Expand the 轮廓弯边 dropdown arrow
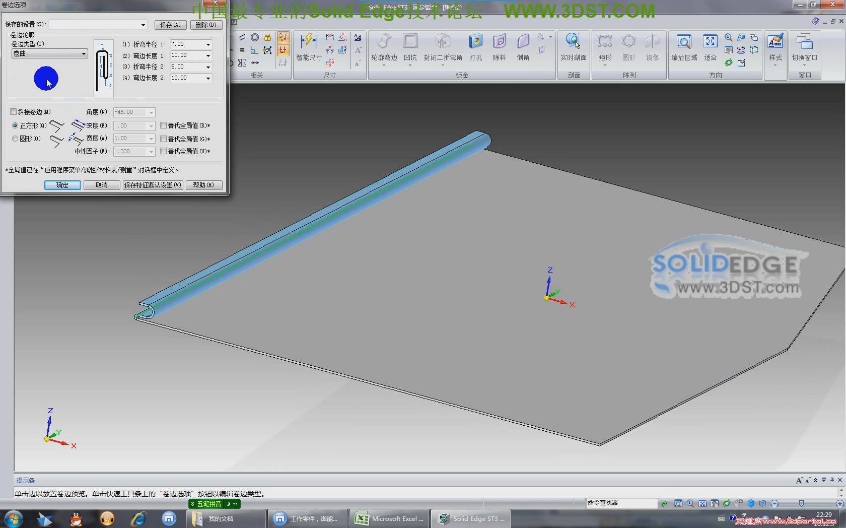Screen dimensions: 846x528 (x=384, y=65)
